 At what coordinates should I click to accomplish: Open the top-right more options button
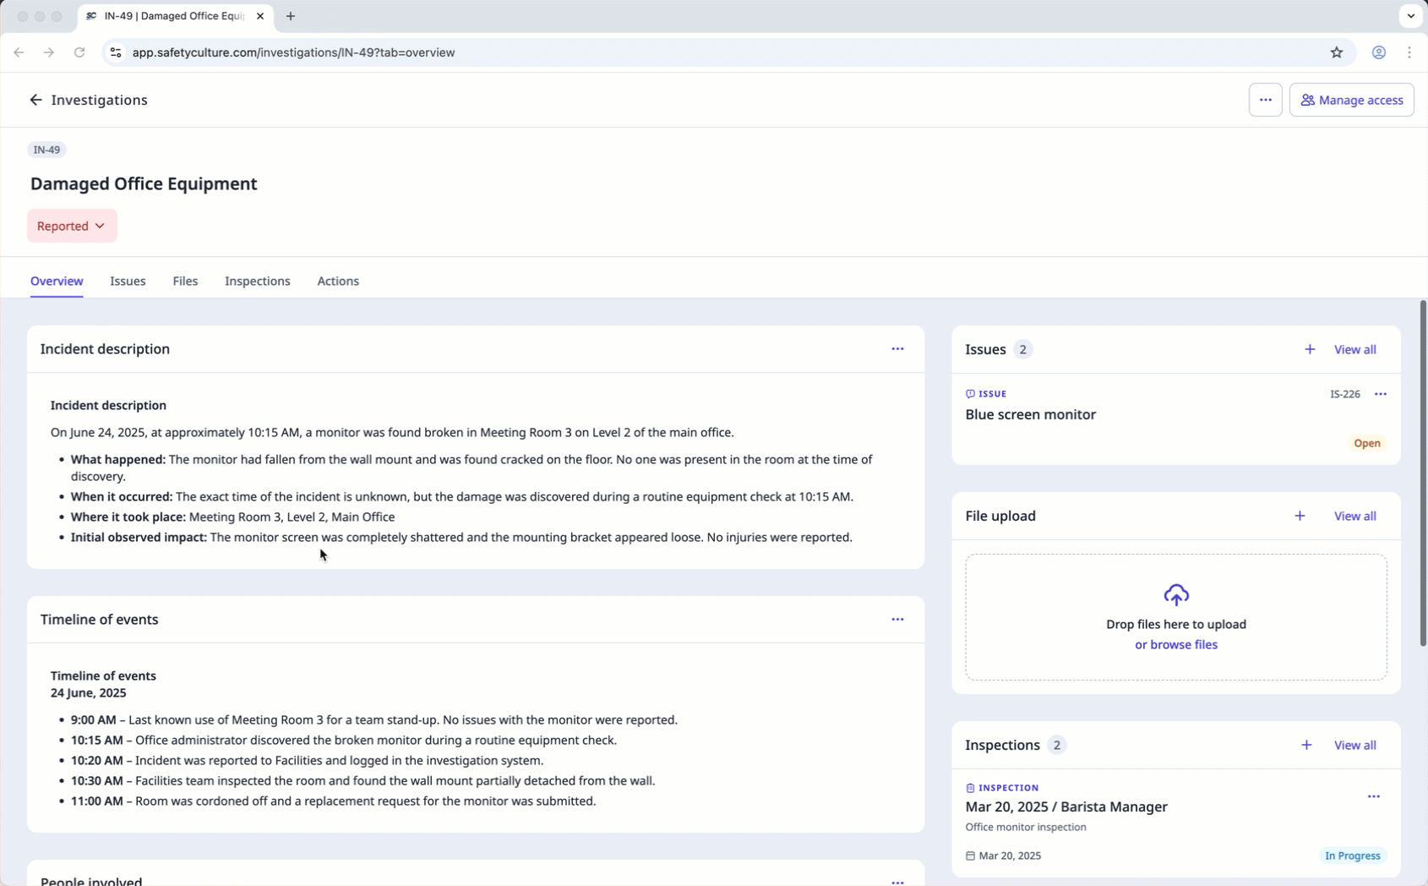[x=1265, y=100]
